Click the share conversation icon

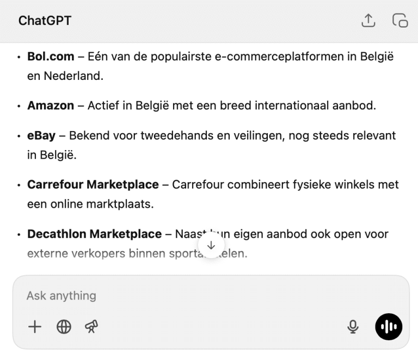click(x=368, y=21)
